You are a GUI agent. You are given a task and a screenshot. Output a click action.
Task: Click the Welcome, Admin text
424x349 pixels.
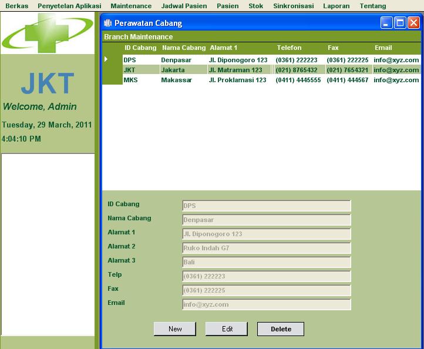coord(40,106)
